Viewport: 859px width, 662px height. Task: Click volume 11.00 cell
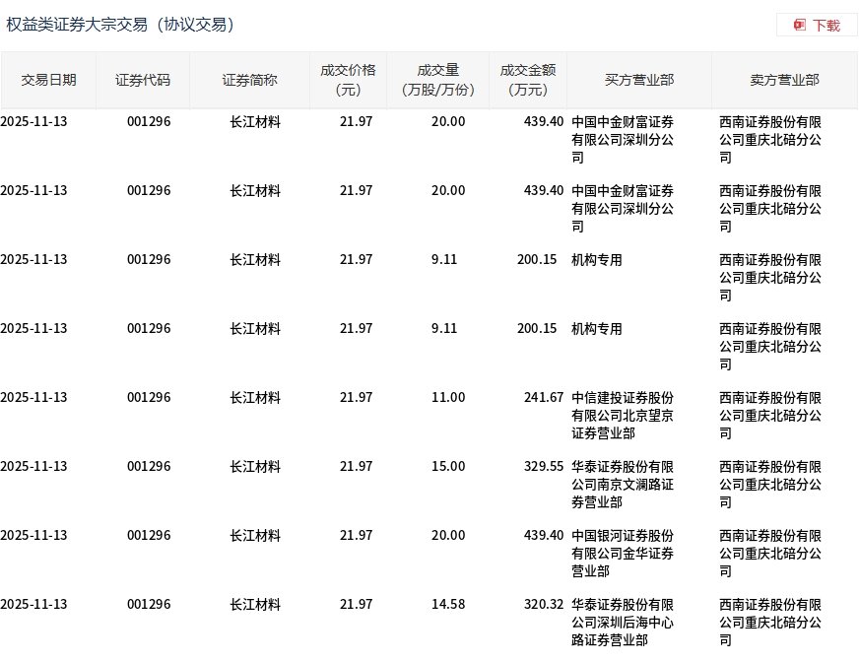pyautogui.click(x=448, y=397)
